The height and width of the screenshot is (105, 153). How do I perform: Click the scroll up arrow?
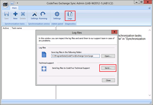point(150,30)
